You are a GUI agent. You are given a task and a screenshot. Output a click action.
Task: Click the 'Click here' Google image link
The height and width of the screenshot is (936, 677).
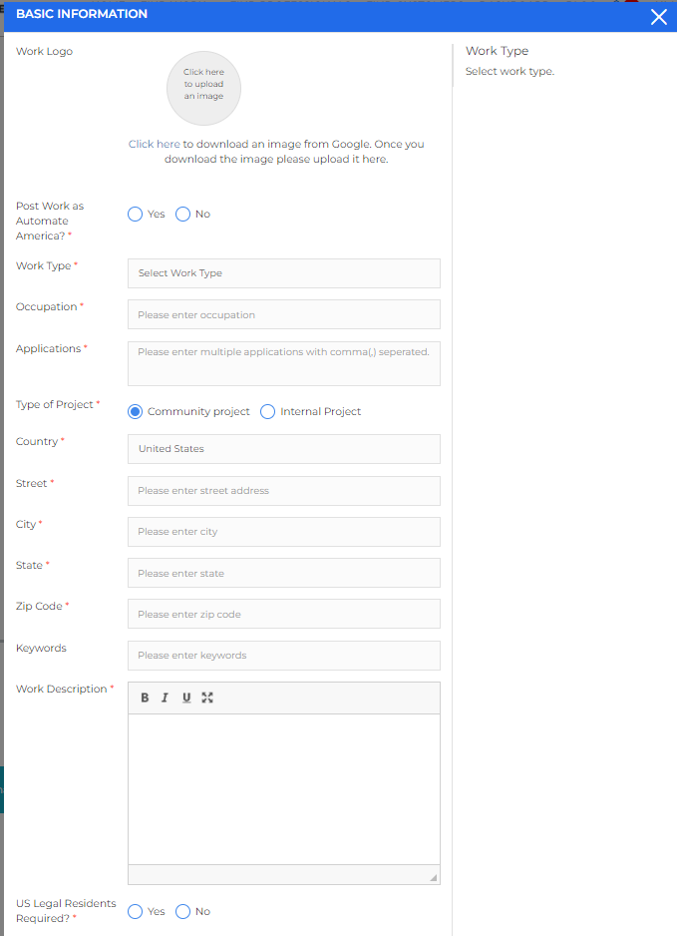154,145
